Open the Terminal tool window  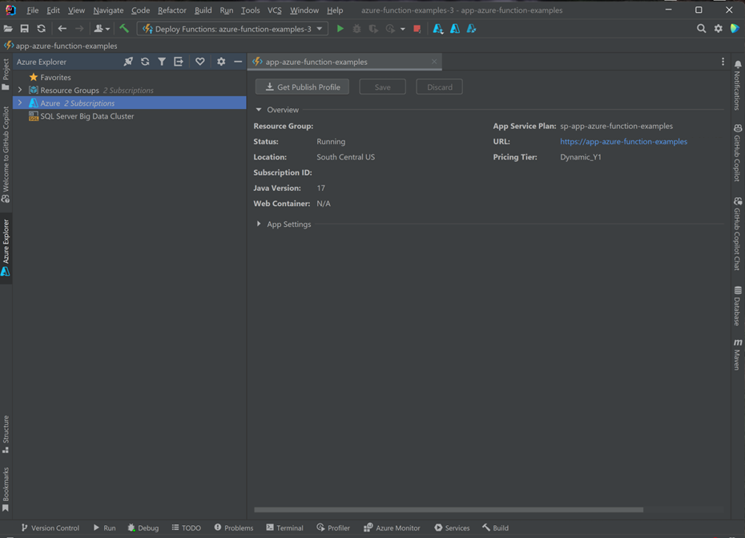click(x=284, y=528)
